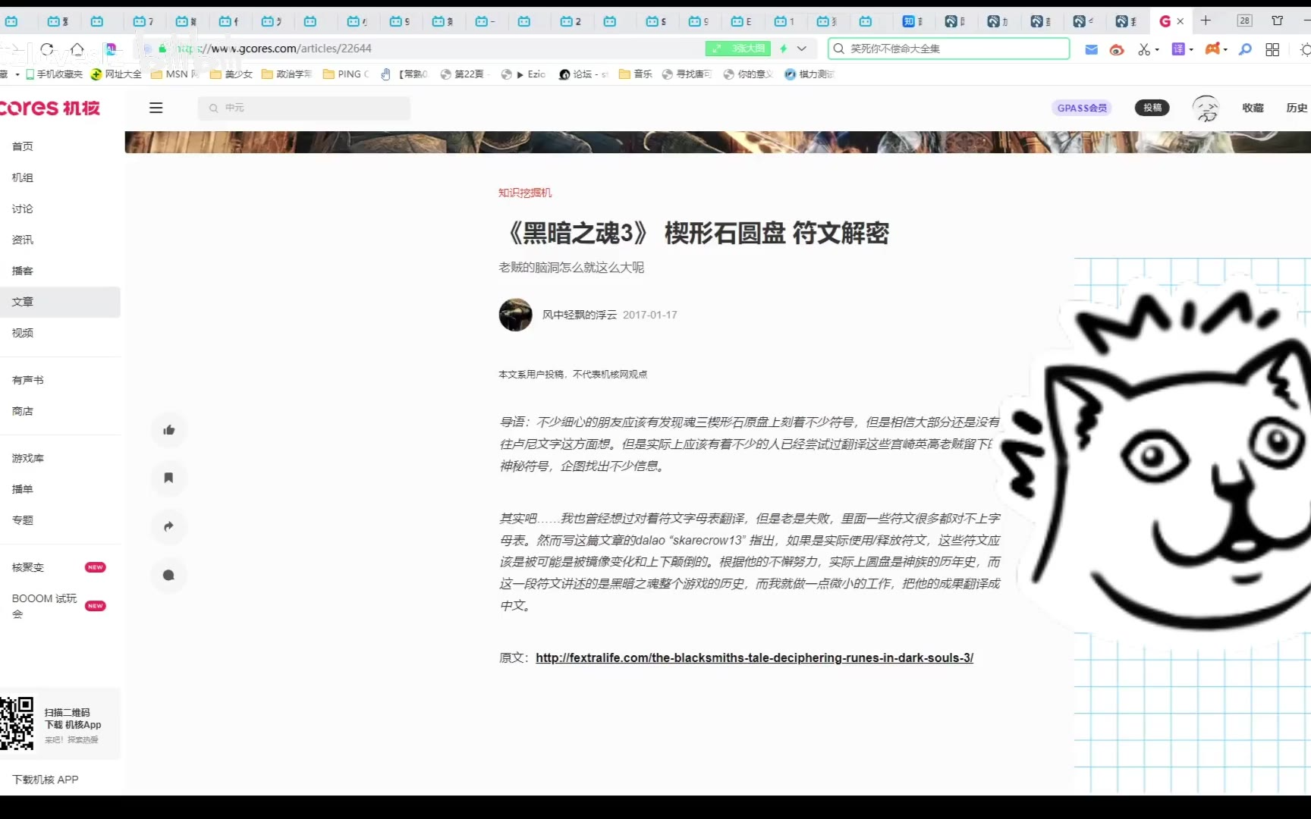Open the orange game controller extension
Viewport: 1311px width, 819px height.
coord(1212,49)
